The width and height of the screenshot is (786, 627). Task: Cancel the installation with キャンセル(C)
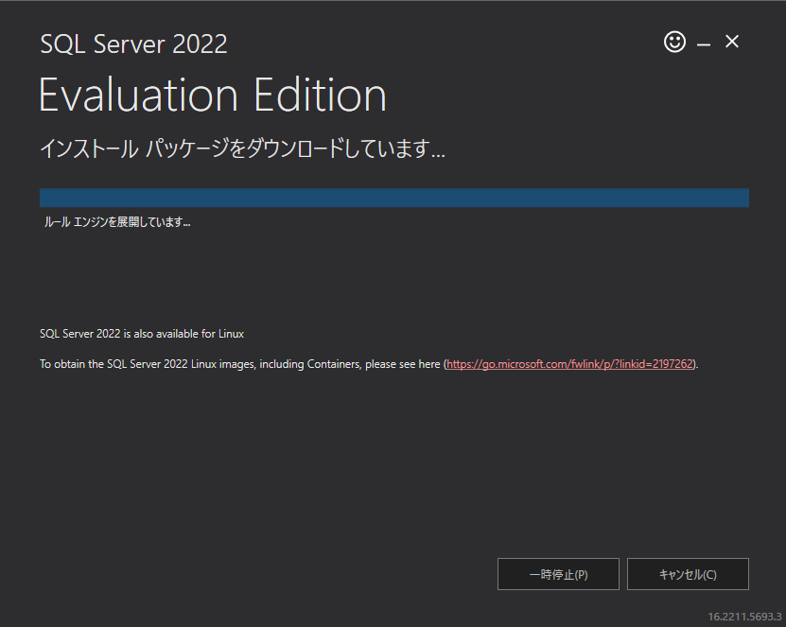point(688,574)
